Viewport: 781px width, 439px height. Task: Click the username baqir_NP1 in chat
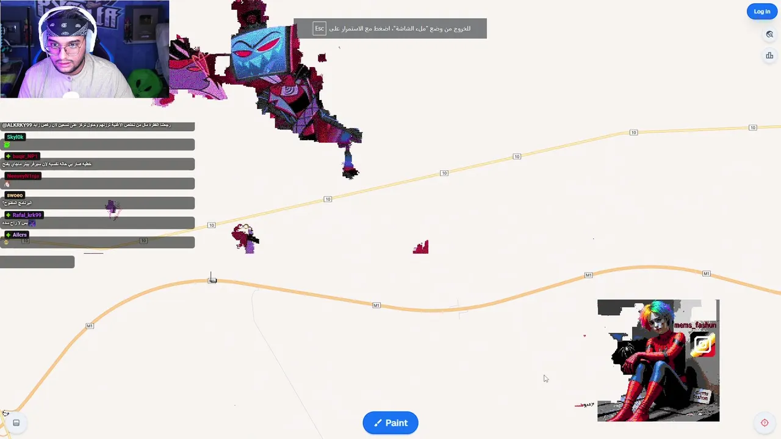point(25,157)
